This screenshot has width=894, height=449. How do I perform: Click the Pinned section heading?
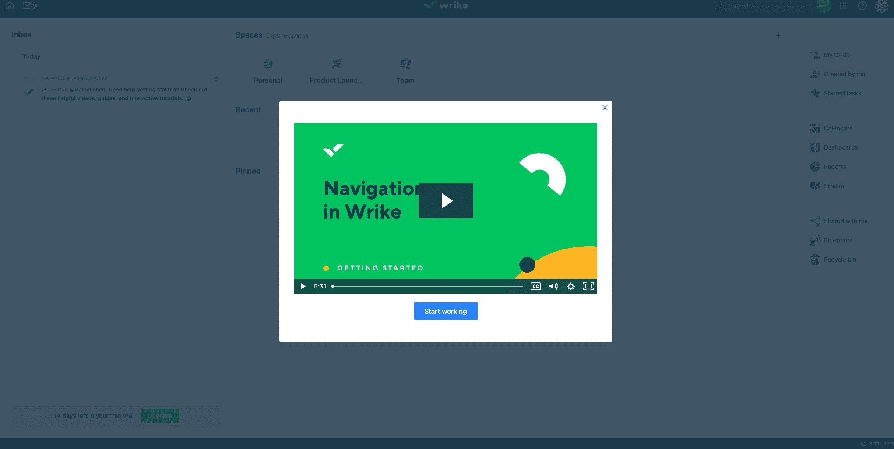(x=248, y=171)
